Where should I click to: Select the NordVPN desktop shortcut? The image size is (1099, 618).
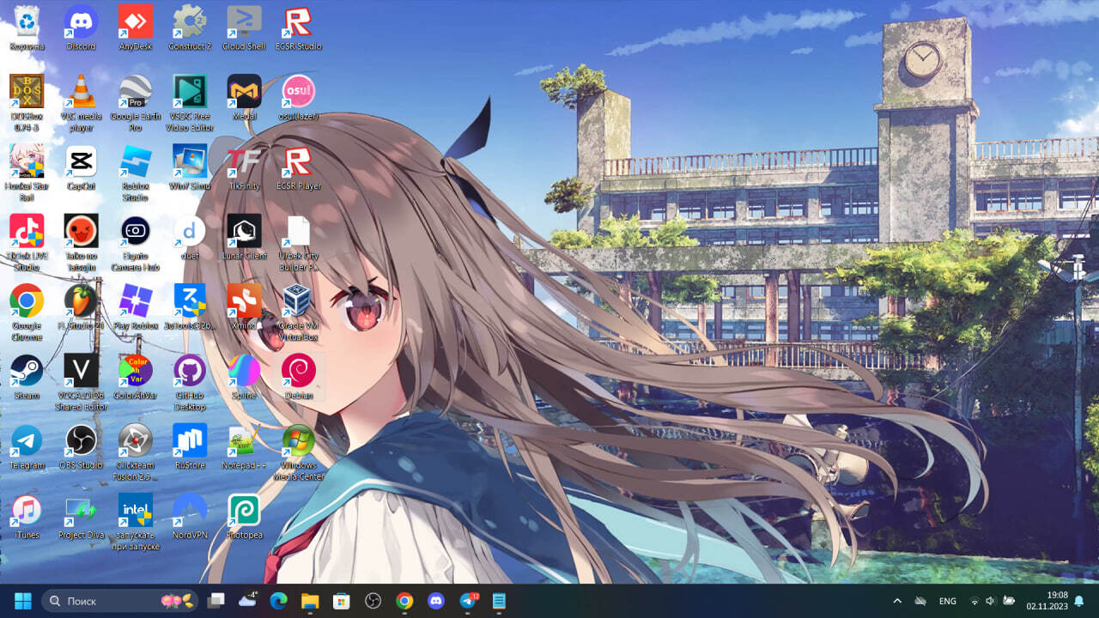(x=190, y=511)
